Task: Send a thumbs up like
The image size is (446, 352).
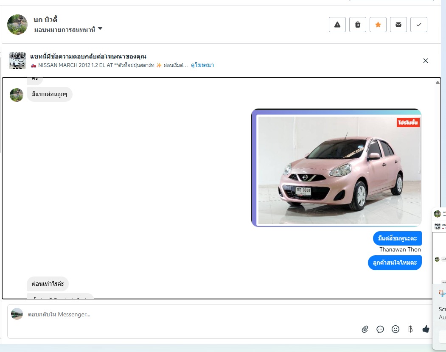Action: [426, 329]
